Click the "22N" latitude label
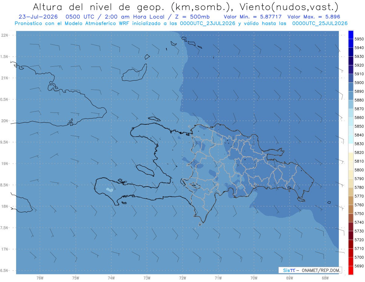The width and height of the screenshot is (365, 282). [x=4, y=35]
